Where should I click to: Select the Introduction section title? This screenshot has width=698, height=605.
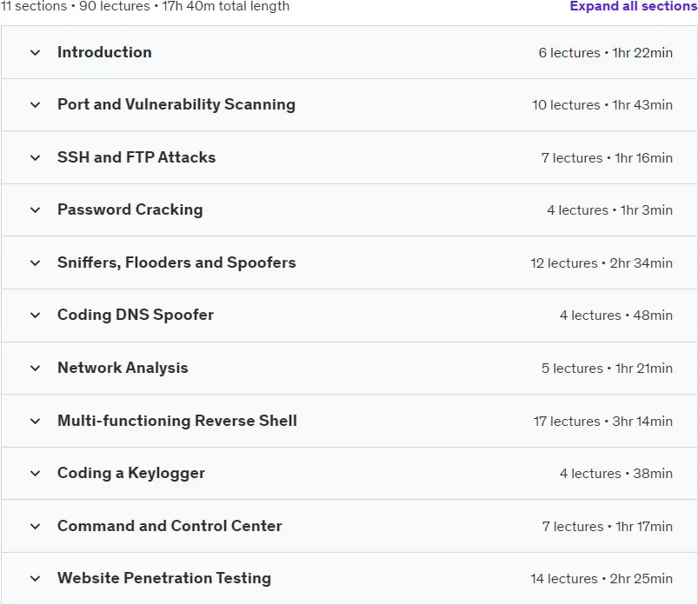point(104,52)
